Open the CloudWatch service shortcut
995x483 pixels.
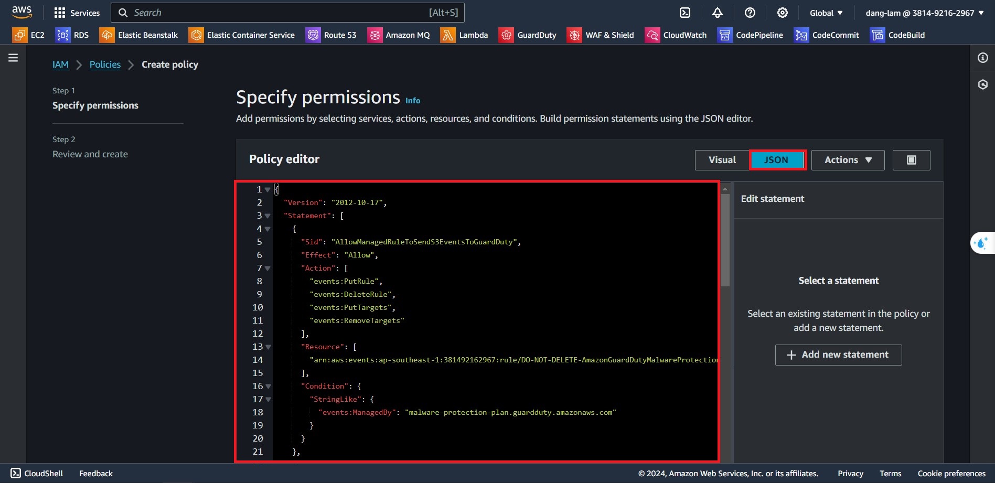tap(676, 35)
